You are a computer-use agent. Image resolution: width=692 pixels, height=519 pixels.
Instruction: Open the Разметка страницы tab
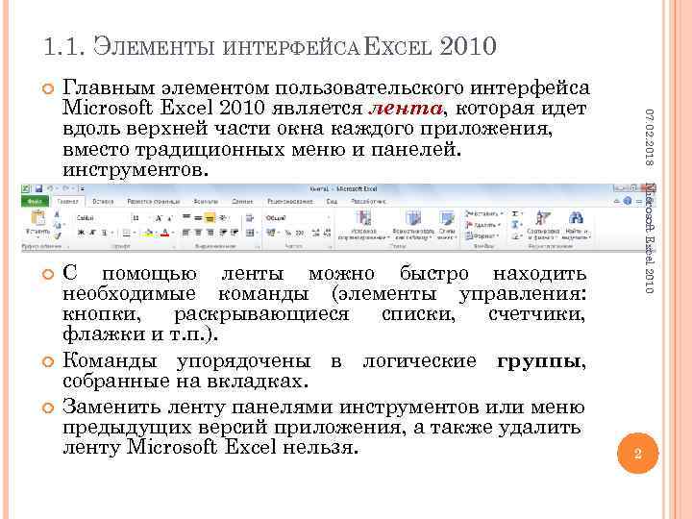(x=153, y=201)
